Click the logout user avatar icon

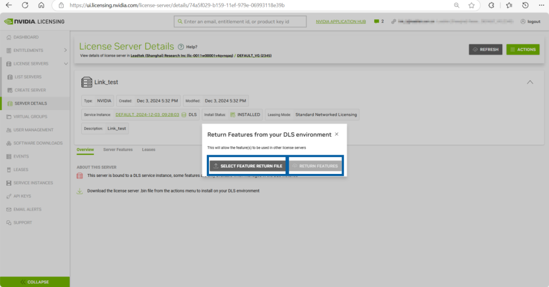[523, 22]
